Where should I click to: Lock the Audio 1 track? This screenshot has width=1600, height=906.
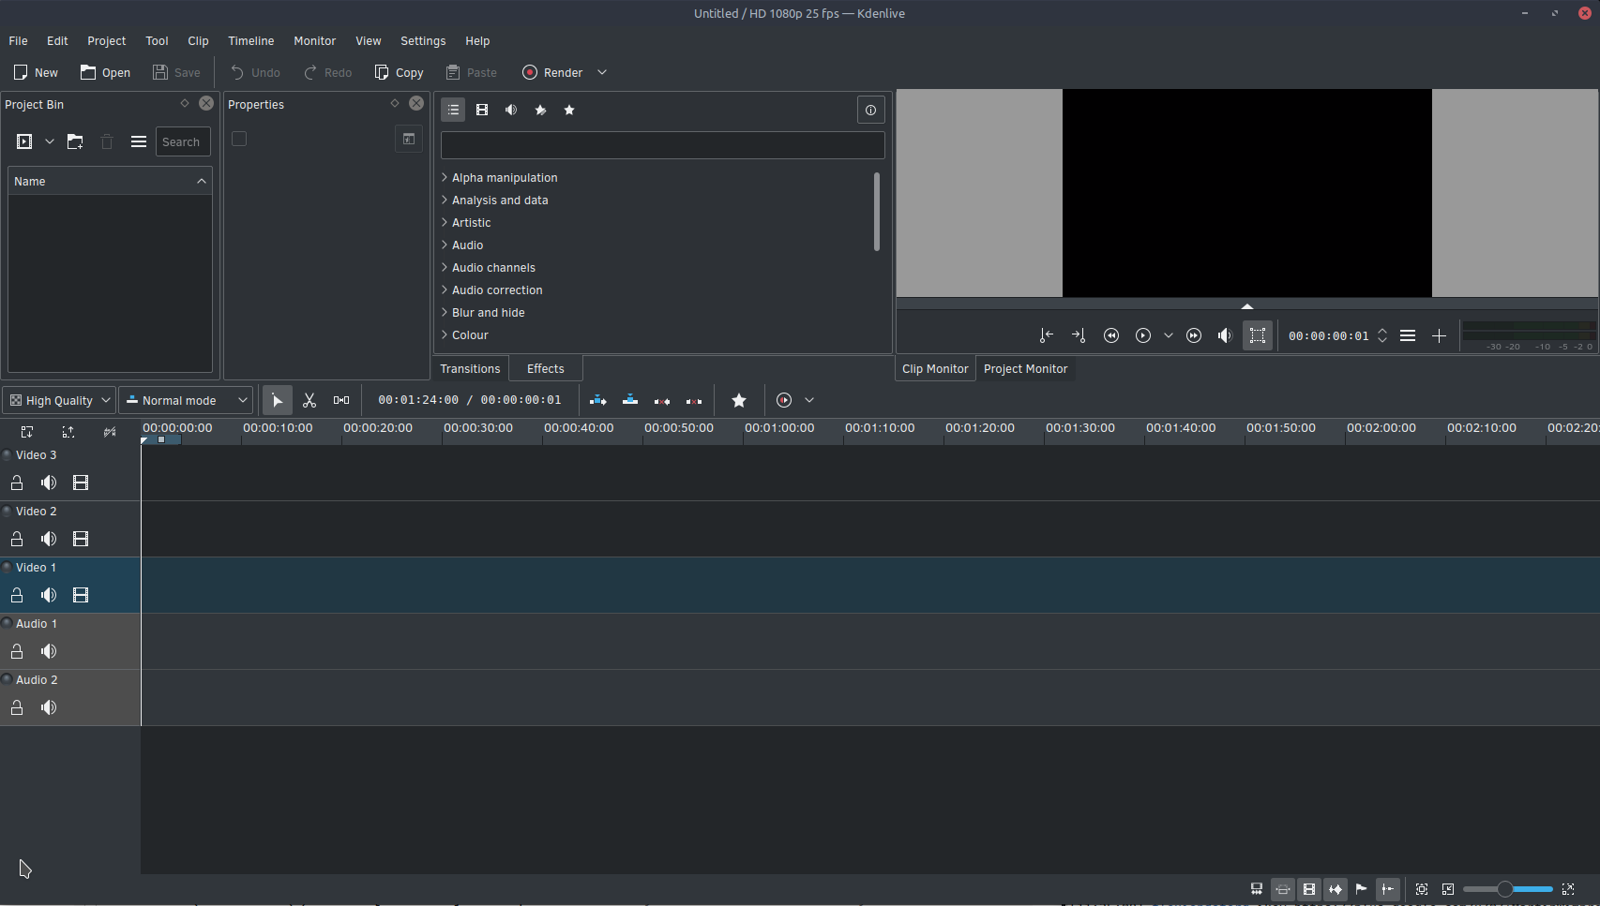[x=17, y=651]
